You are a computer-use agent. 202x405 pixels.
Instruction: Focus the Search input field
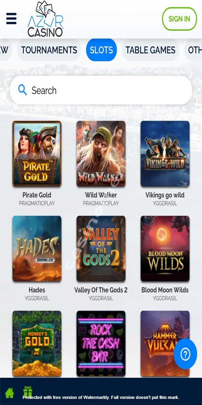(101, 90)
